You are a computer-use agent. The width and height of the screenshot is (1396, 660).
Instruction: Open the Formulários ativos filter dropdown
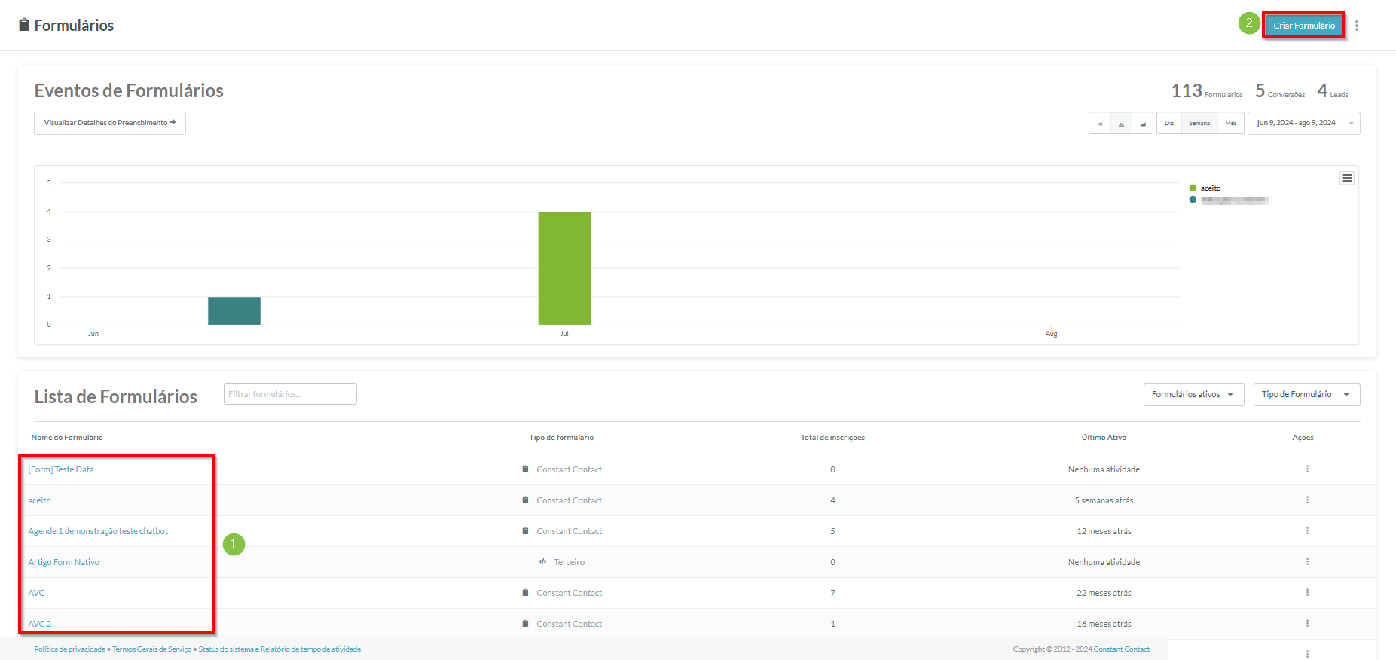point(1193,395)
